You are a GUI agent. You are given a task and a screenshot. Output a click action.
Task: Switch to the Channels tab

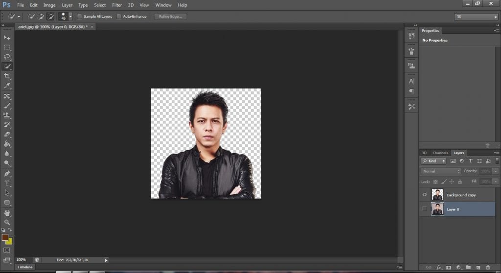click(440, 153)
